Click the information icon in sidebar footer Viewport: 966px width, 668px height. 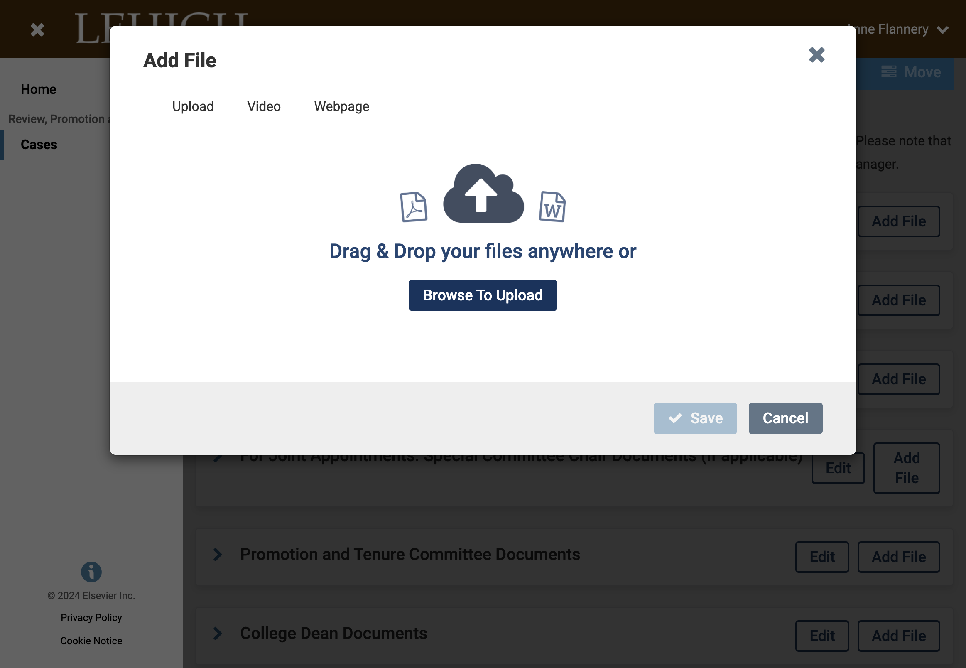[x=91, y=572]
